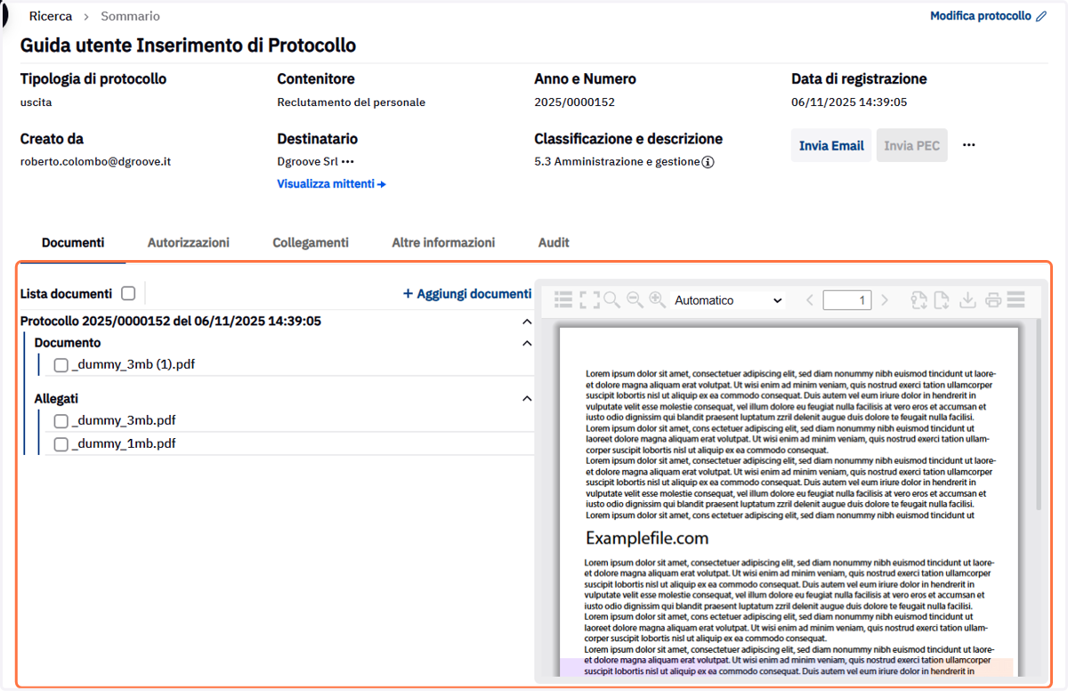Click the PDF viewer vertical scrollbar

(1039, 415)
